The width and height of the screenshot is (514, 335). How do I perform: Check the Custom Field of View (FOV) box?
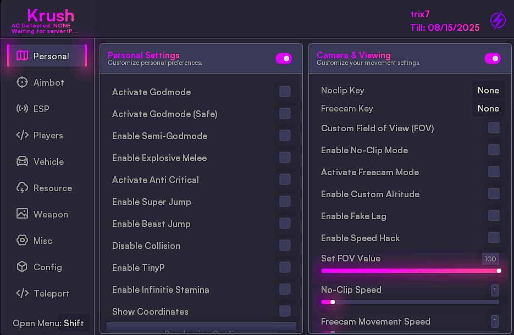[x=494, y=128]
